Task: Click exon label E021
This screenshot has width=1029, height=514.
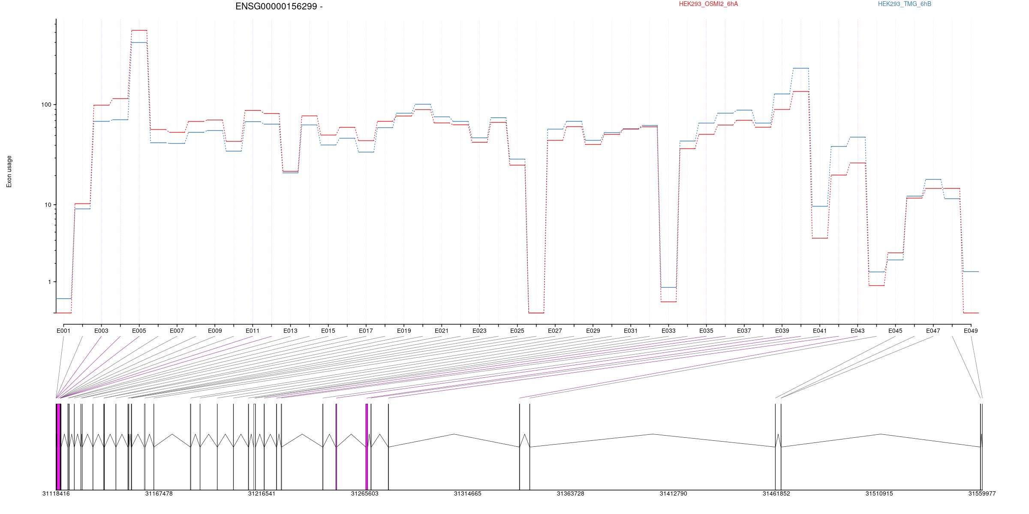Action: point(442,331)
